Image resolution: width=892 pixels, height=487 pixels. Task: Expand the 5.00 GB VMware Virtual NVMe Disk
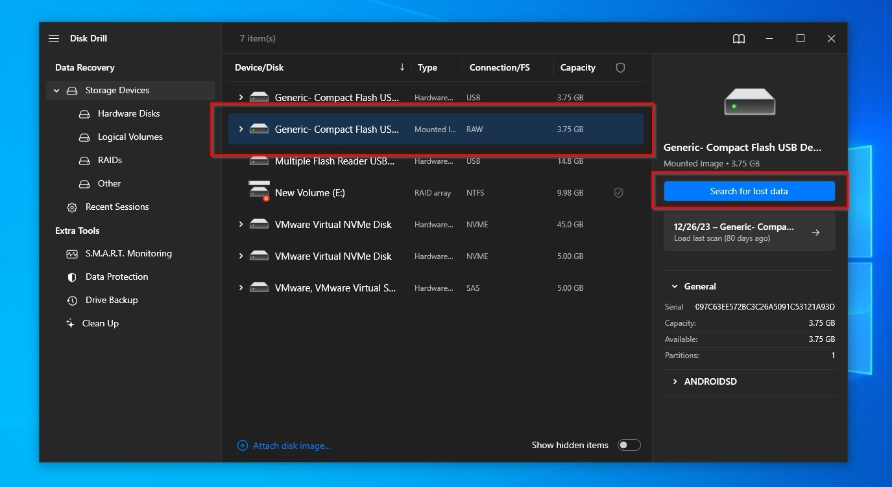(241, 256)
